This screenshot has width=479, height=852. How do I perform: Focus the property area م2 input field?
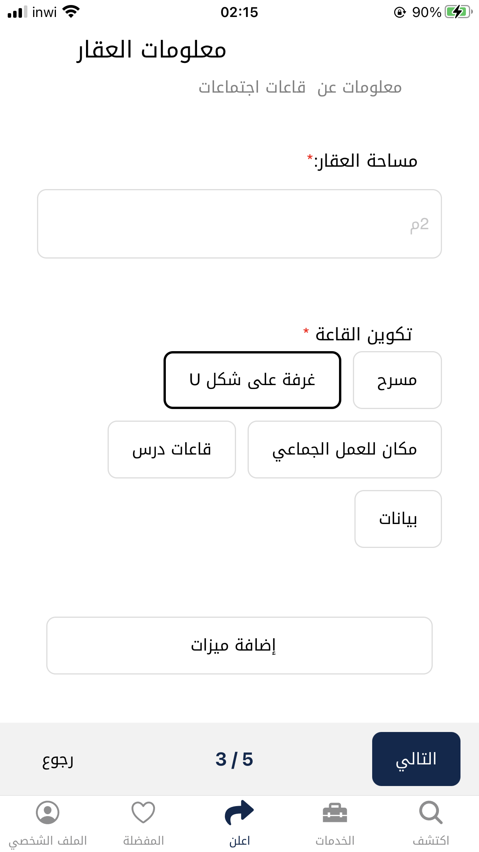click(239, 224)
